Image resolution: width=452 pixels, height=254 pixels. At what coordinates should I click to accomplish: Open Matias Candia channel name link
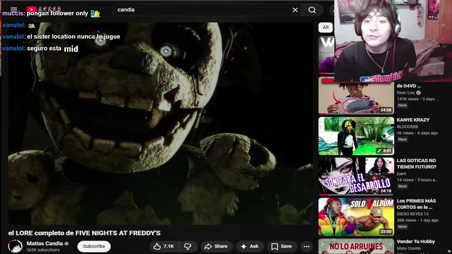click(x=45, y=243)
